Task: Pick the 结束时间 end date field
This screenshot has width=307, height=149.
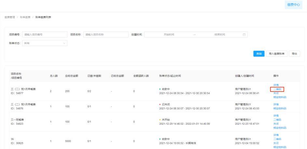Action: [220, 35]
